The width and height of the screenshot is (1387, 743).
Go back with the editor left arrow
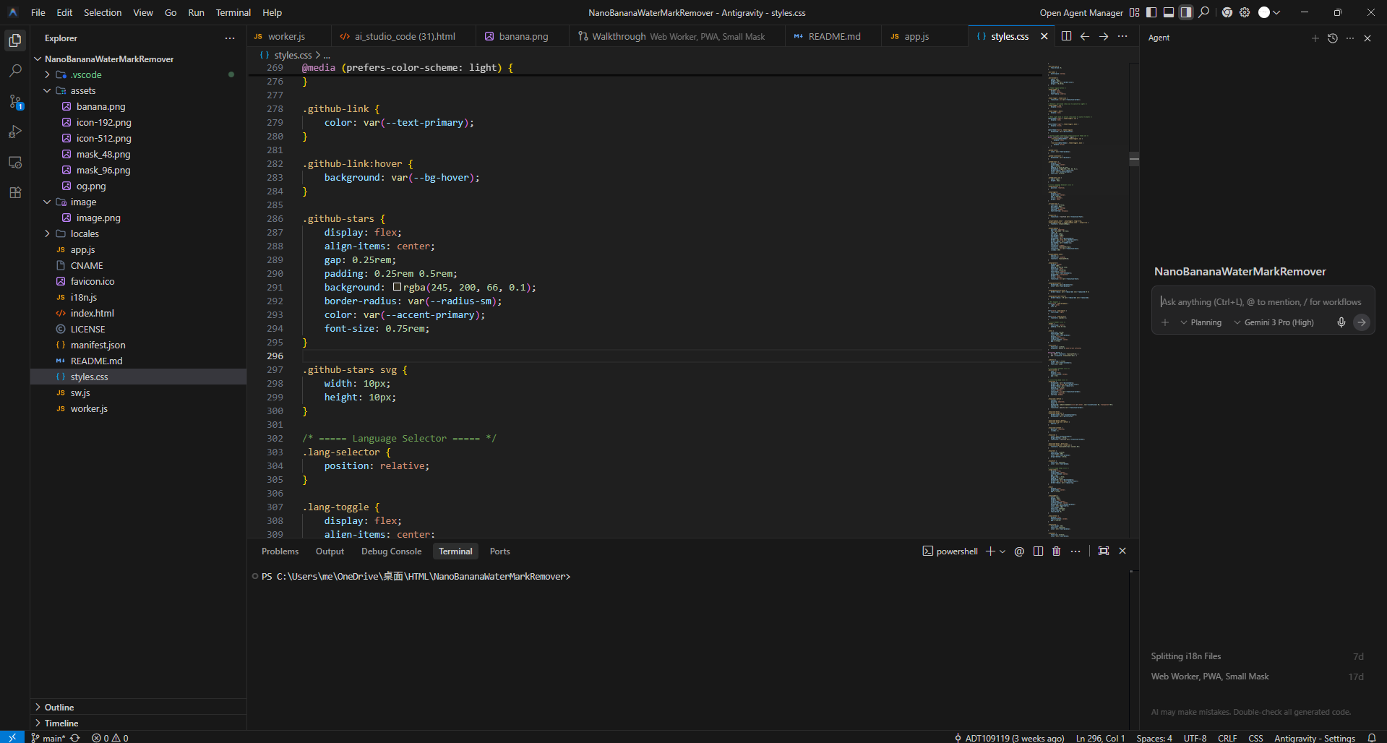click(x=1085, y=36)
